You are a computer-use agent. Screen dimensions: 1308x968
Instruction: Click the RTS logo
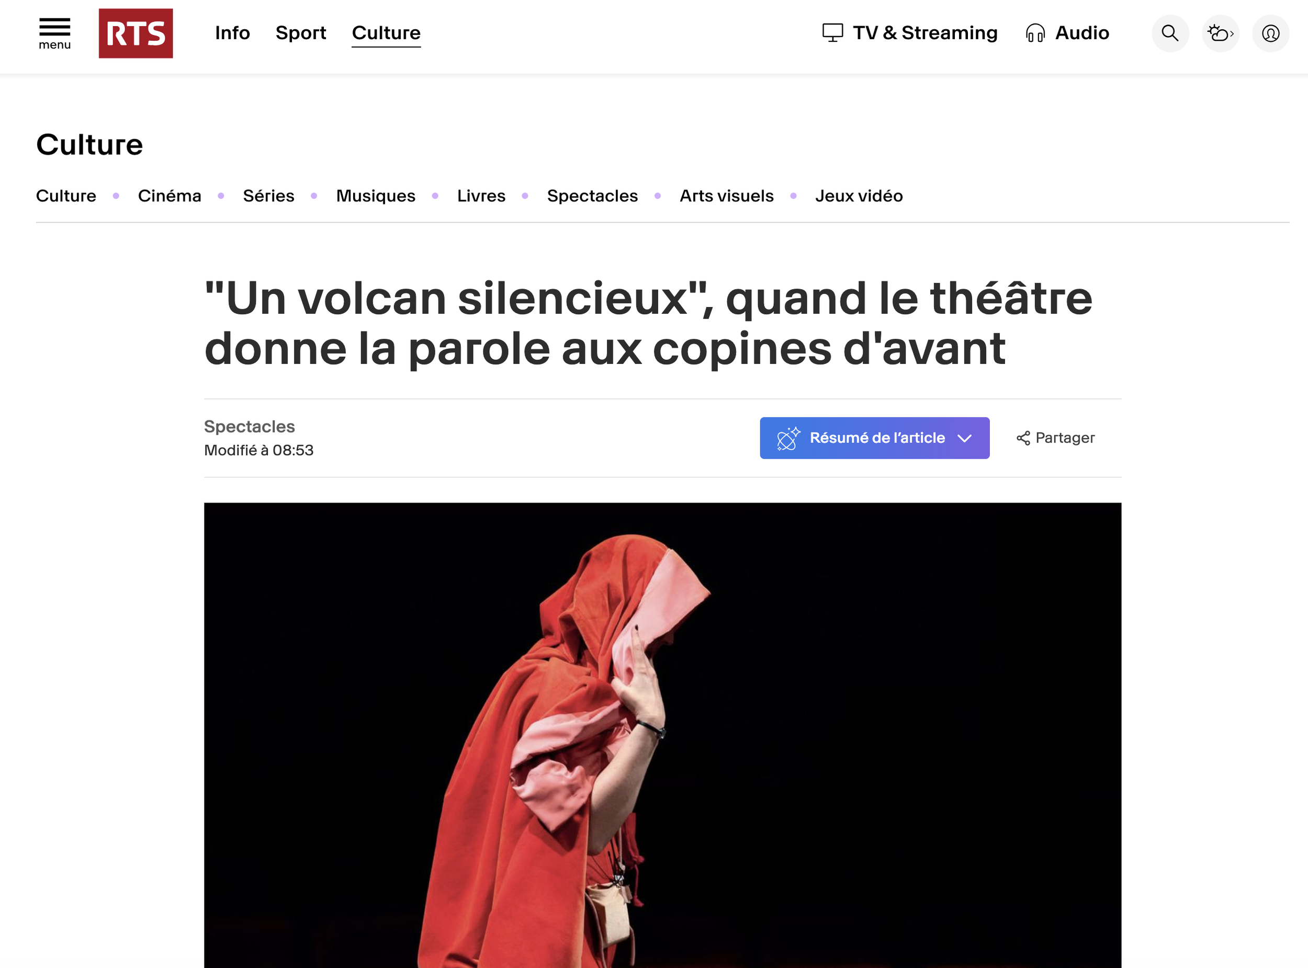pyautogui.click(x=136, y=33)
